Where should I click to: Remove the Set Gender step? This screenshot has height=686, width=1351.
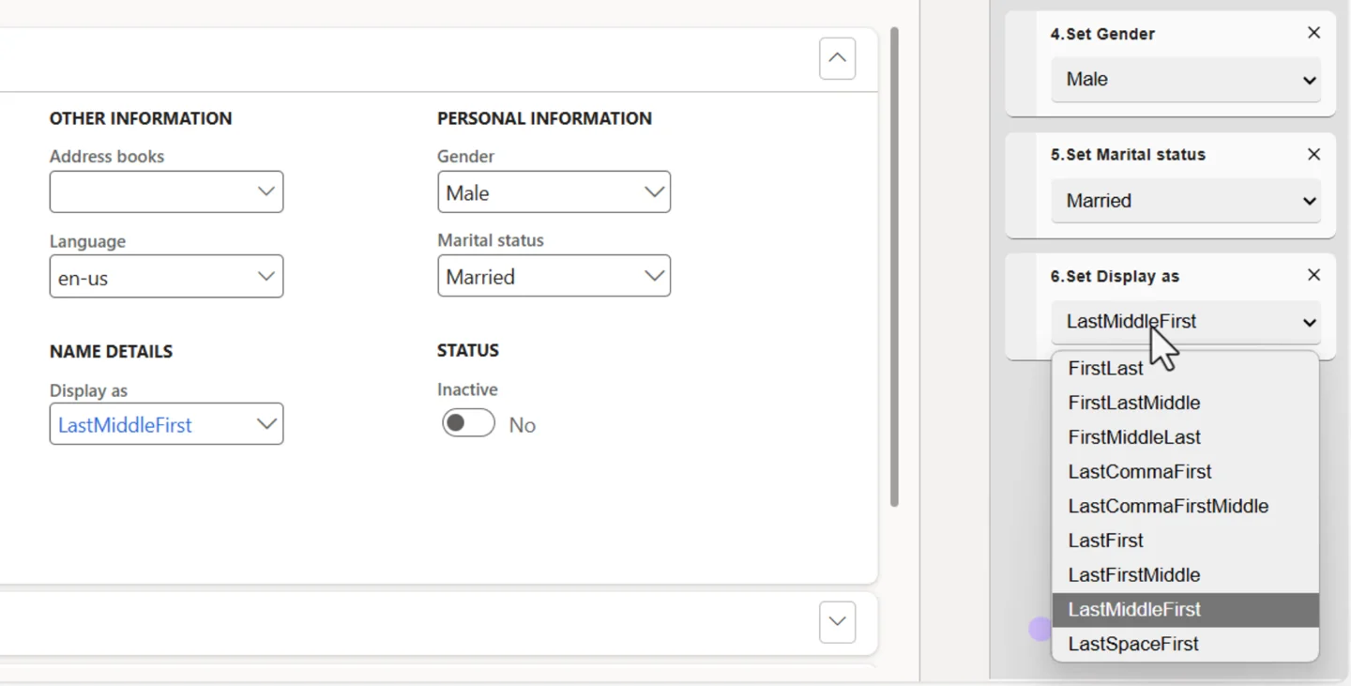tap(1313, 33)
